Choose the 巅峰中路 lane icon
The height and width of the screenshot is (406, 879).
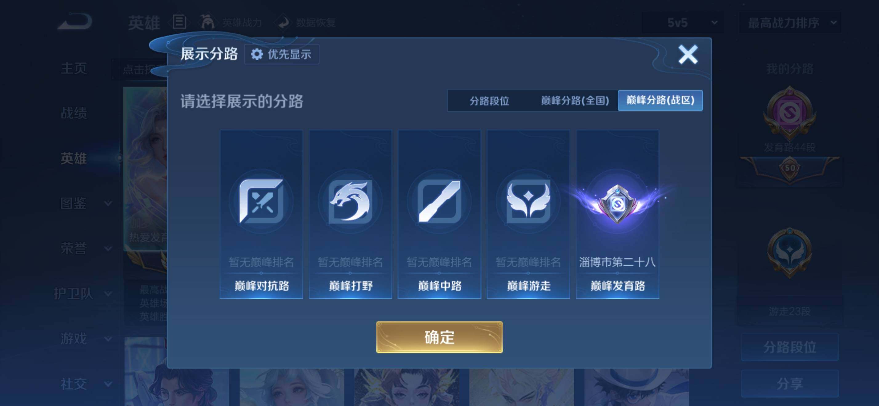[x=439, y=201]
